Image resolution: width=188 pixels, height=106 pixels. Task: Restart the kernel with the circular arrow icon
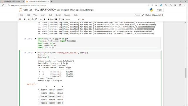click(x=60, y=19)
